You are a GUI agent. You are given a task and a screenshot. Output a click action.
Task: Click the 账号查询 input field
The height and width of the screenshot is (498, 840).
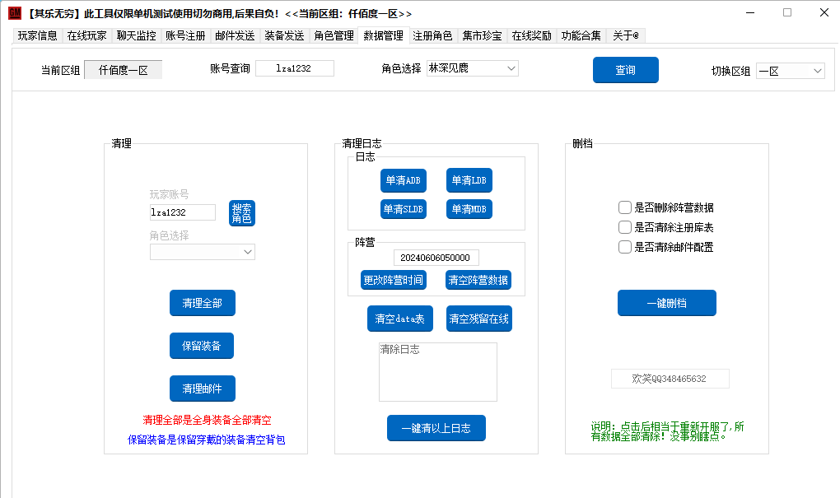(294, 68)
